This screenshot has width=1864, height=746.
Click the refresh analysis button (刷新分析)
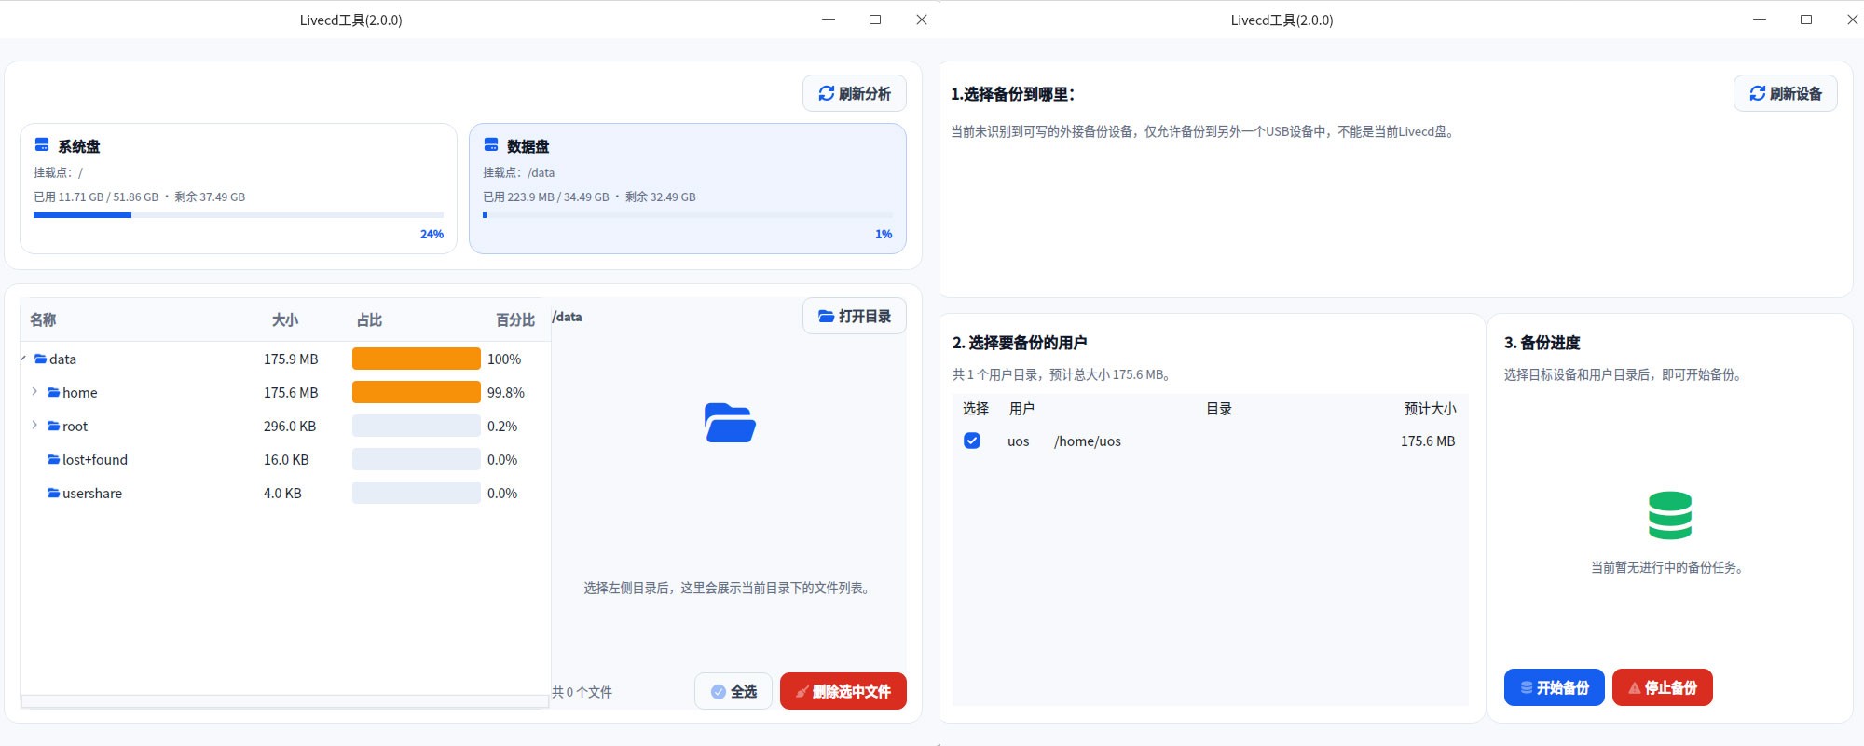[854, 93]
